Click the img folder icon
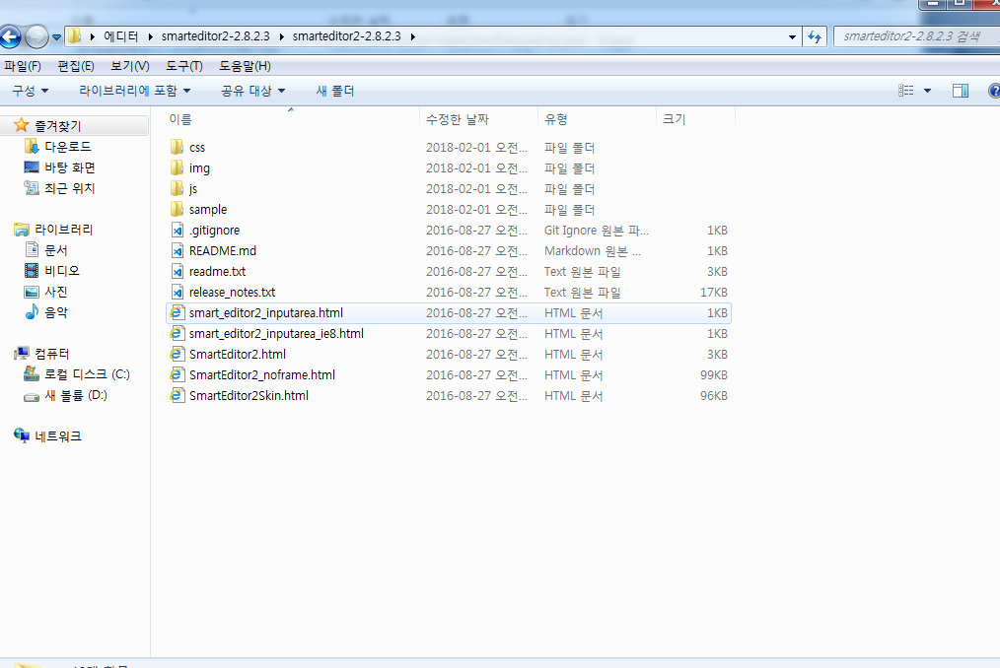The height and width of the screenshot is (668, 1000). coord(178,167)
